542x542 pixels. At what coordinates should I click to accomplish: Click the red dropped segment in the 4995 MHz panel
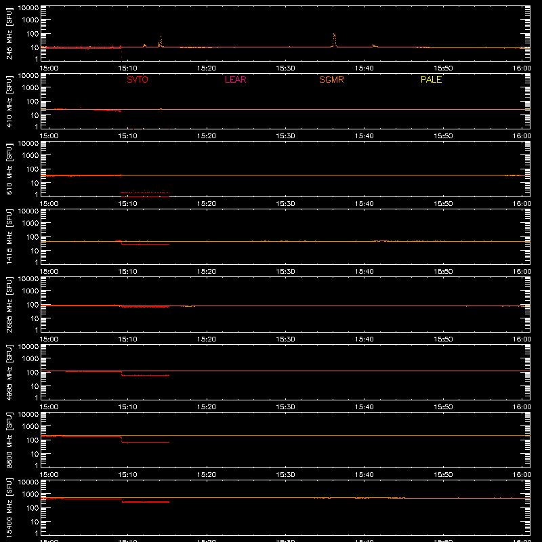click(x=145, y=375)
